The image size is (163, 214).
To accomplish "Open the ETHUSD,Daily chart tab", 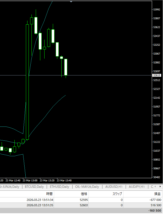I will point(59,187).
